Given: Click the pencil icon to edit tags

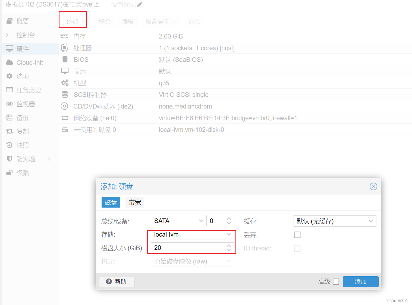Looking at the screenshot, I should (x=140, y=4).
